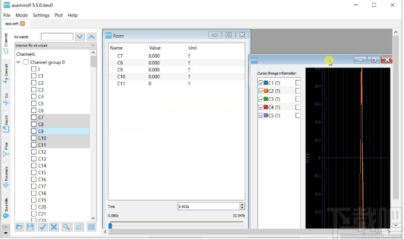Select the C8 row in the Form table

(177, 63)
